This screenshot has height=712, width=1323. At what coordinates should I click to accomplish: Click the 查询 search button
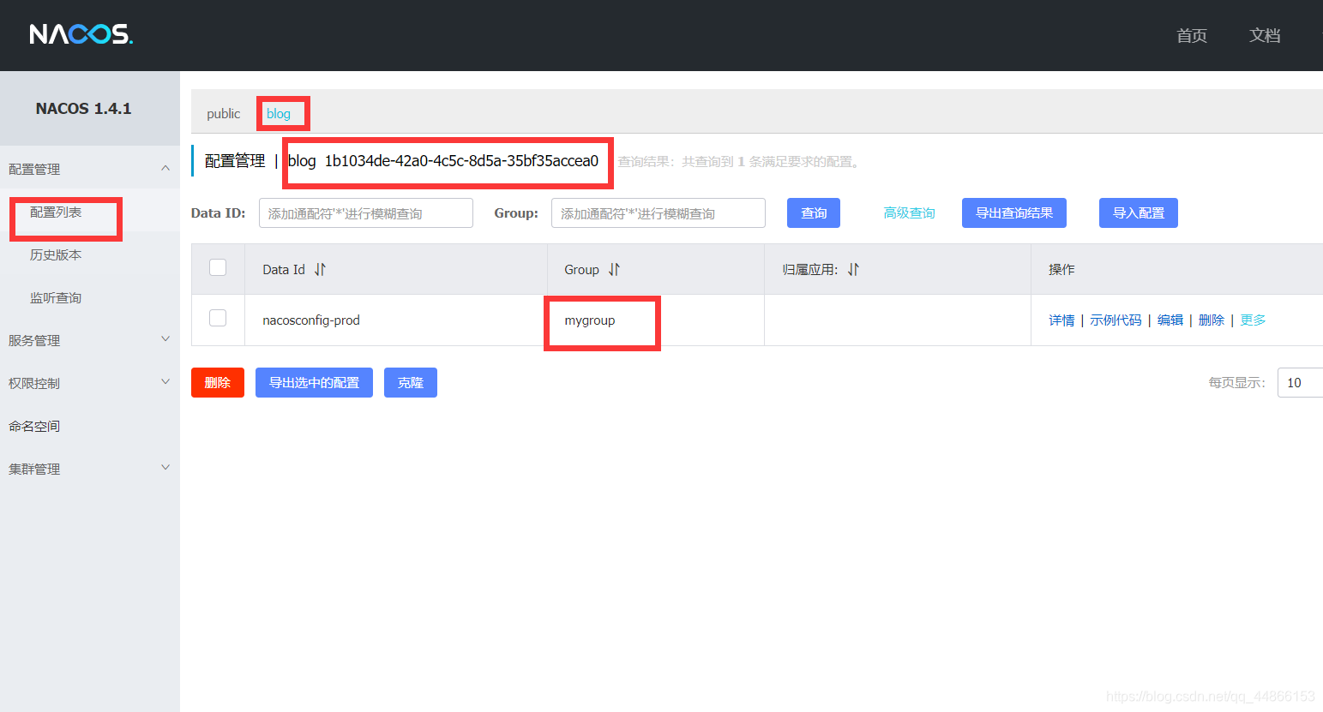(814, 213)
